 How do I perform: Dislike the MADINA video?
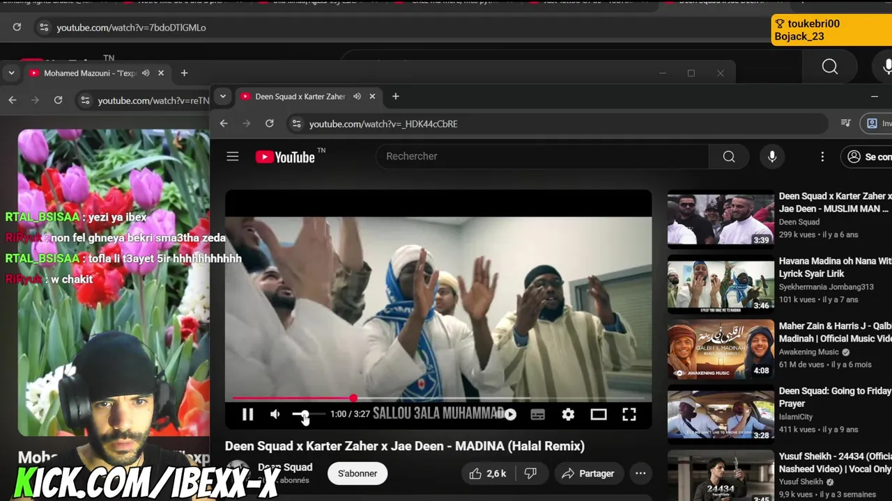click(531, 474)
